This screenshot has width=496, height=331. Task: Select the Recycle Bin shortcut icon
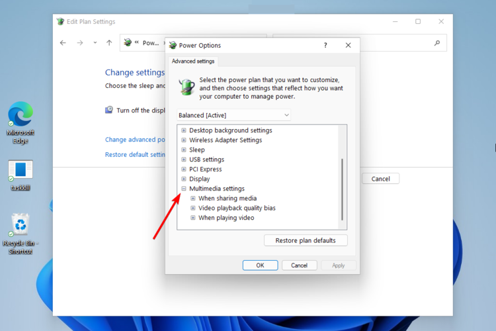(21, 234)
